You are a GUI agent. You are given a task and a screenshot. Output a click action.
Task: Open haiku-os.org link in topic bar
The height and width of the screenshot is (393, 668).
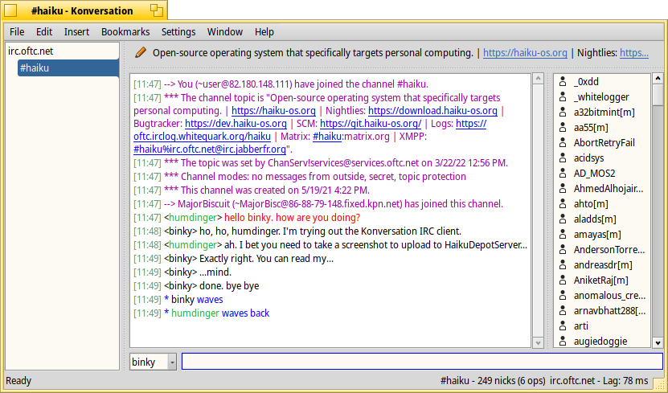point(525,53)
